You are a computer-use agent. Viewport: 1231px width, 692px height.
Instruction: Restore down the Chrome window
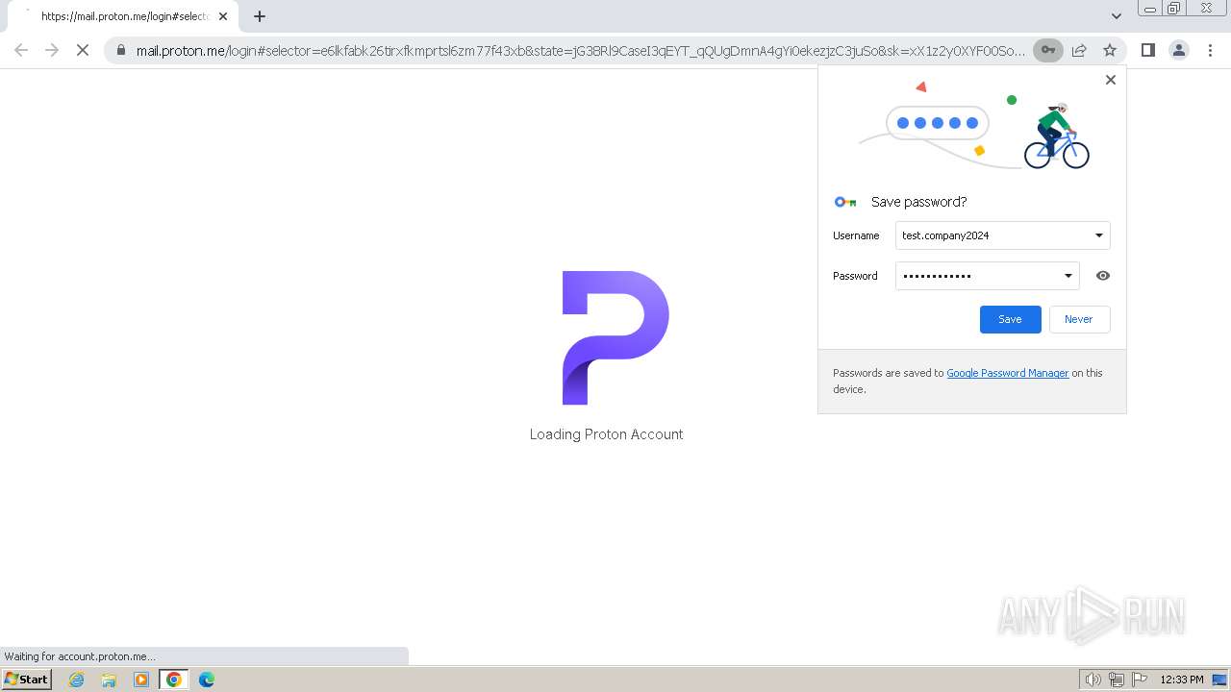pos(1173,8)
